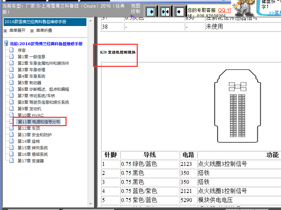Screen dimensions: 281x210
Task: Open 第12章 车顶
Action: point(29,128)
